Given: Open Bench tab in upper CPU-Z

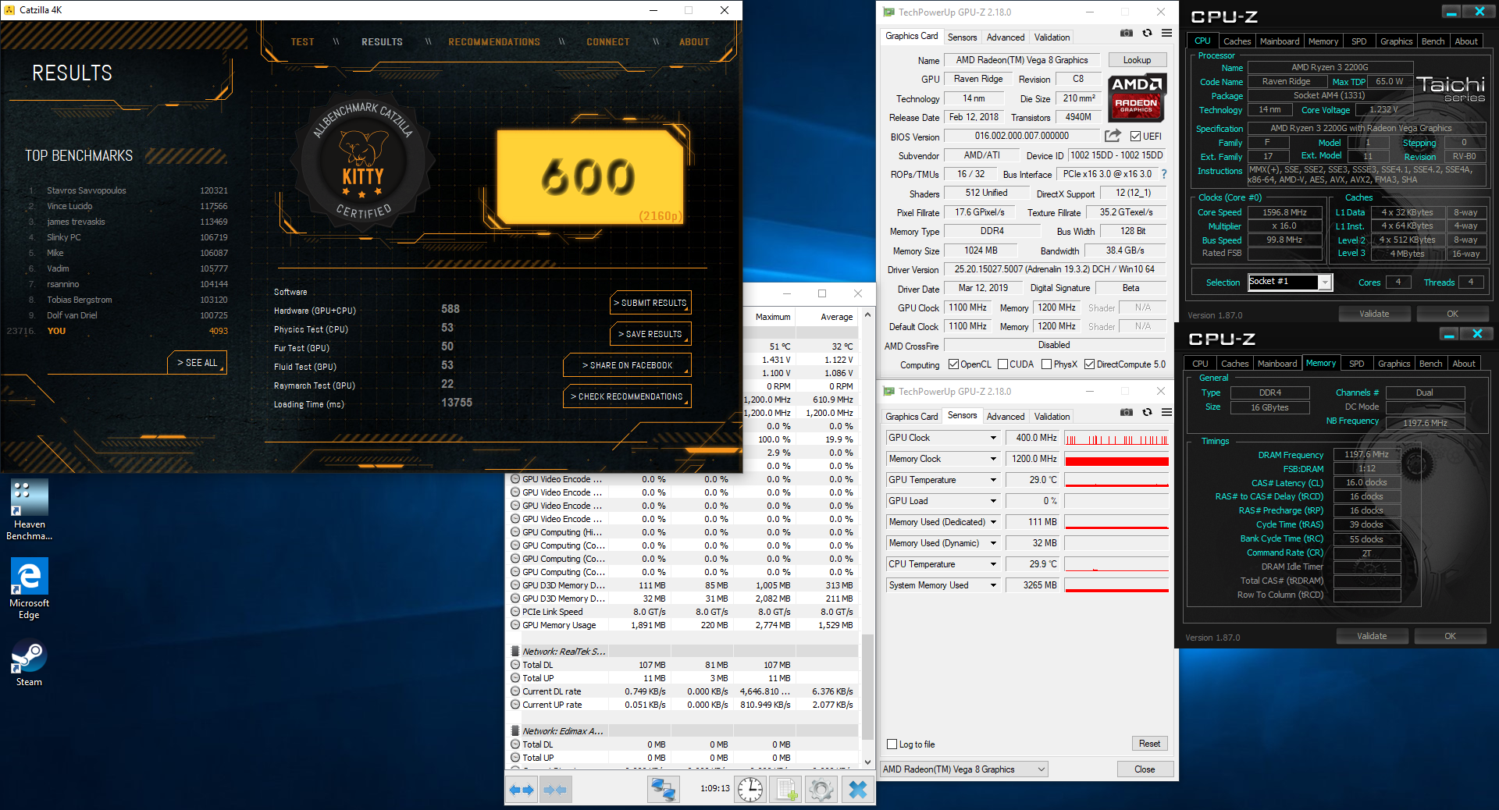Looking at the screenshot, I should [x=1433, y=41].
